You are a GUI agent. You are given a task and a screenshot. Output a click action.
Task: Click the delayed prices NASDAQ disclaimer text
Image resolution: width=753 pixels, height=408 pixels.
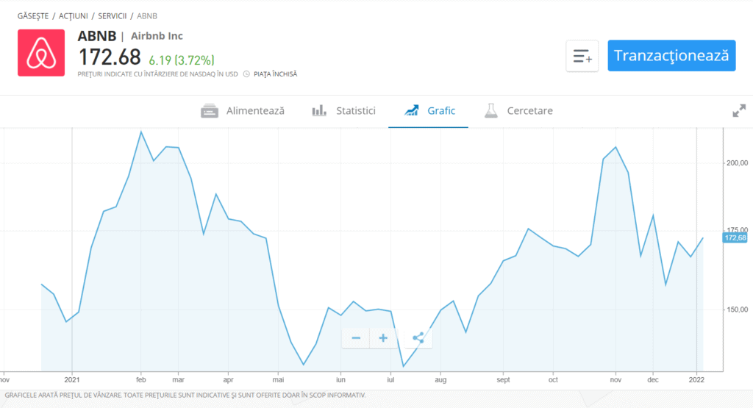[x=158, y=74]
